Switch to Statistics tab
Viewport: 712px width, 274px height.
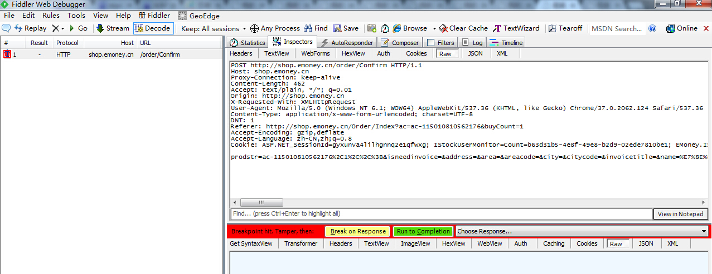248,43
